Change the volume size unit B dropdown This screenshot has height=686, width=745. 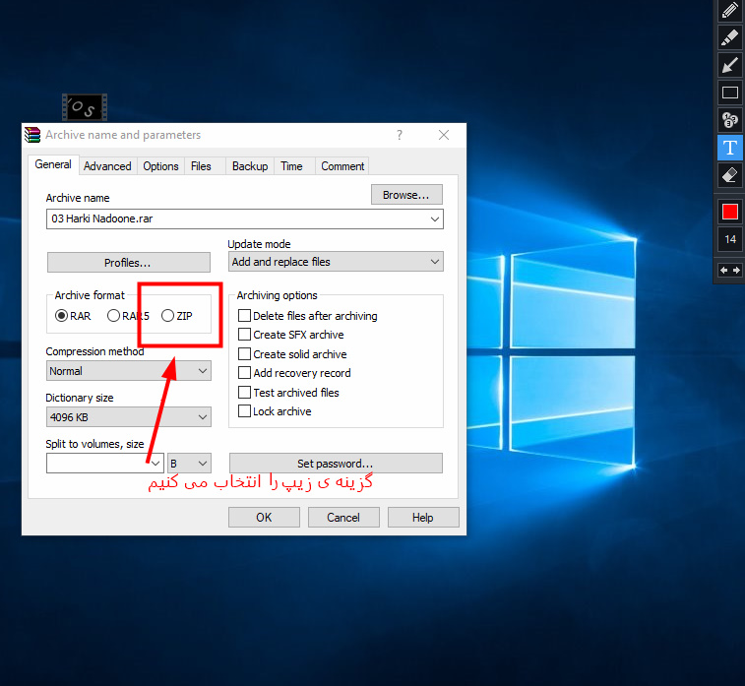coord(189,464)
